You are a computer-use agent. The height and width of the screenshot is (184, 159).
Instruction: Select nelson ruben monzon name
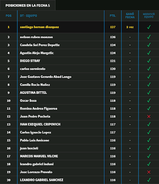pos(36,37)
